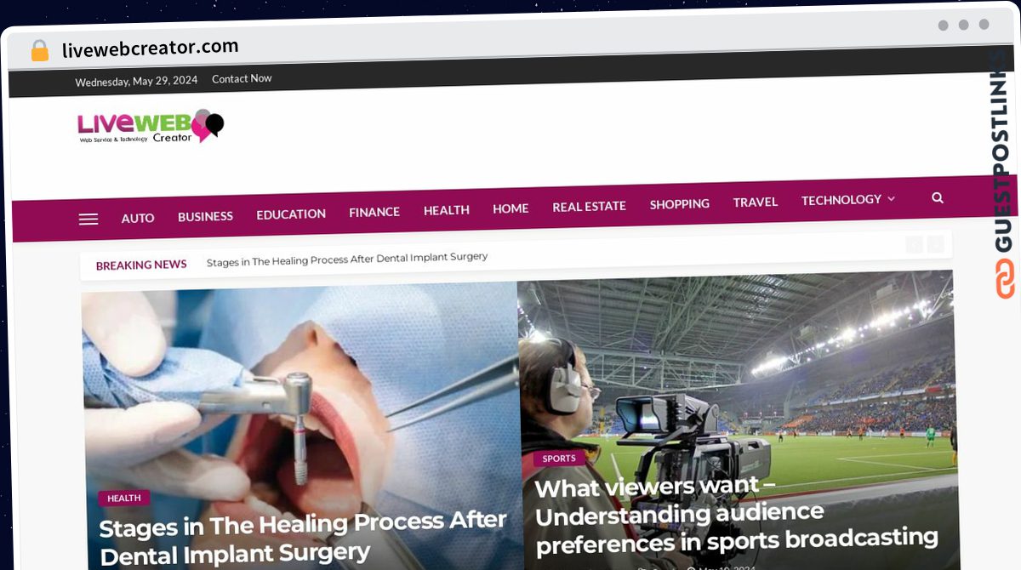Image resolution: width=1021 pixels, height=570 pixels.
Task: Open the sports broadcasting article thumbnail
Action: [737, 419]
